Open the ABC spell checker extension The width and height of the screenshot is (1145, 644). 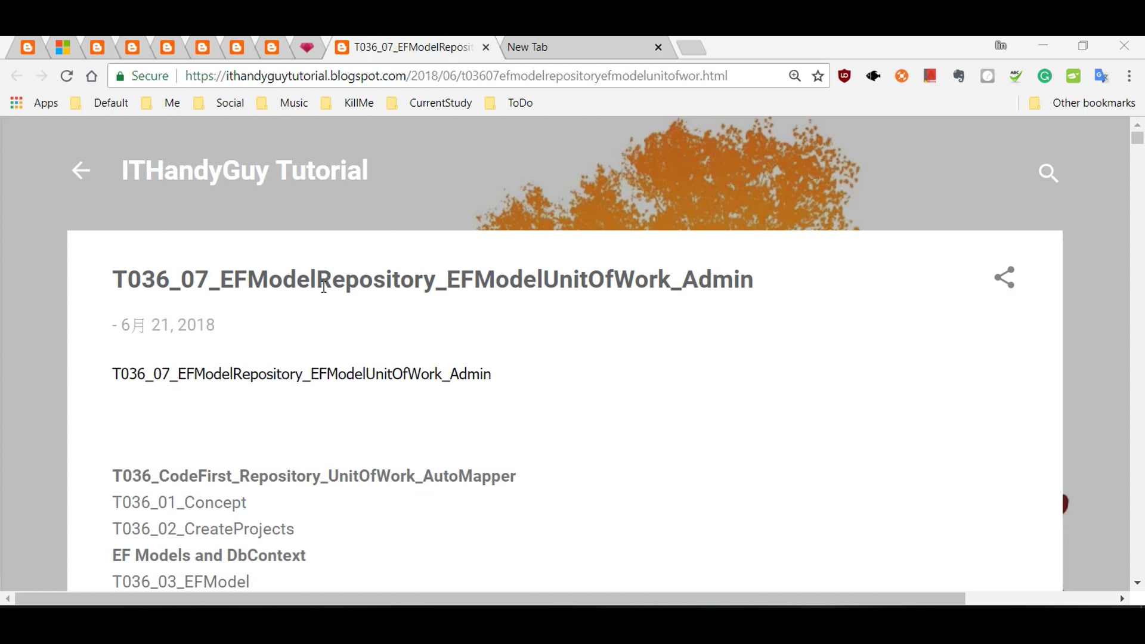click(1016, 76)
